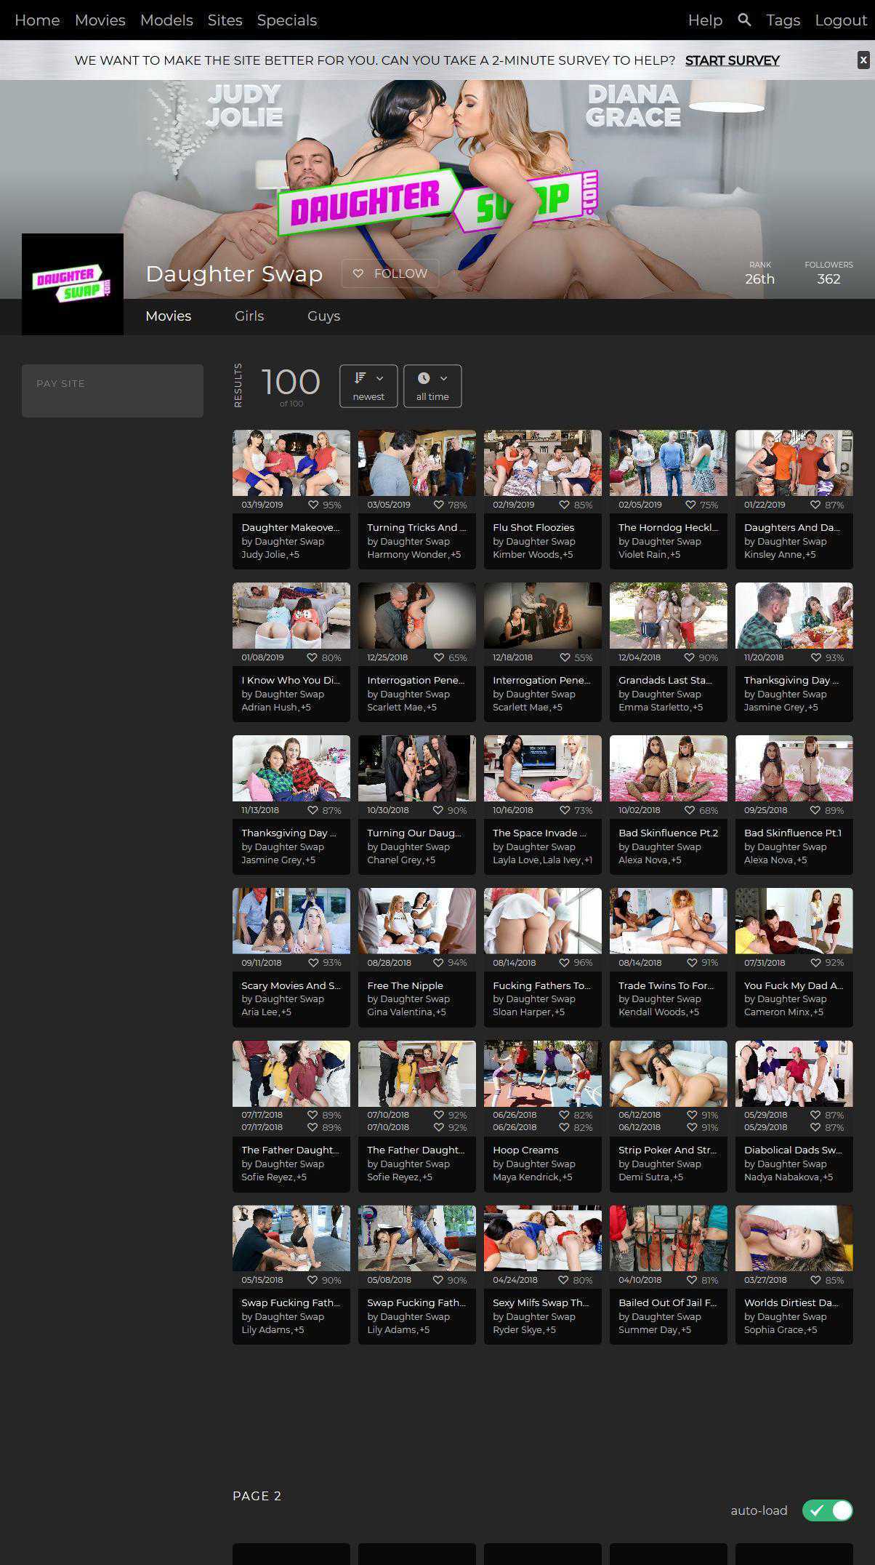Open the 'Flu Shot Floozies' thumbnail
875x1565 pixels.
[543, 463]
